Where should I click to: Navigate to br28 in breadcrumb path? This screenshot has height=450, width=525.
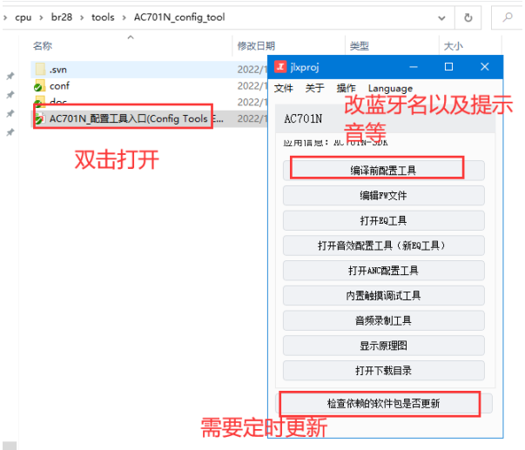coord(62,17)
